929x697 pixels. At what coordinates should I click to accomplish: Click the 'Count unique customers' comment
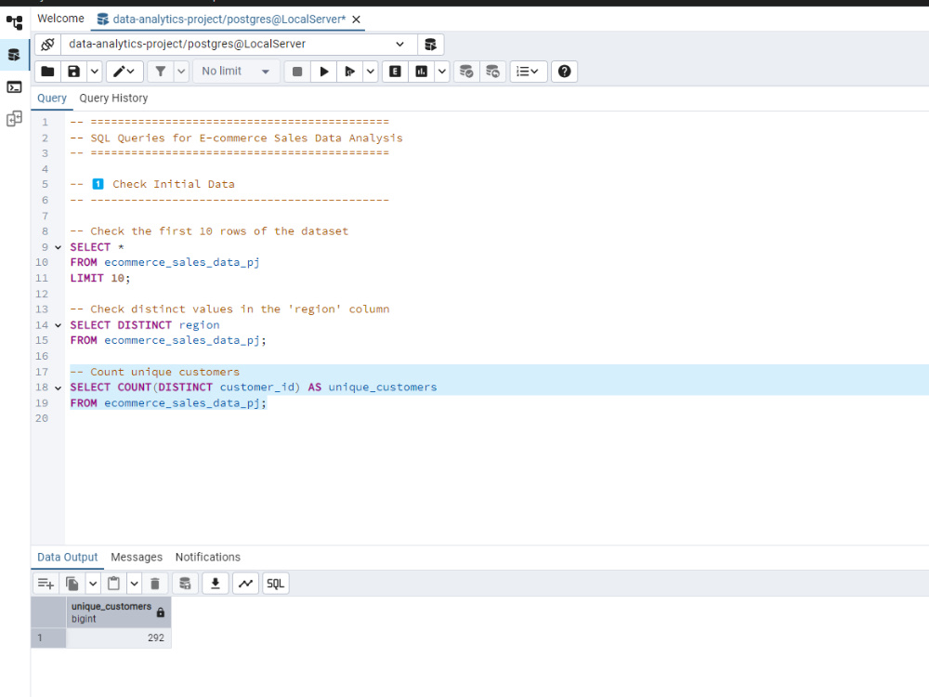point(155,373)
